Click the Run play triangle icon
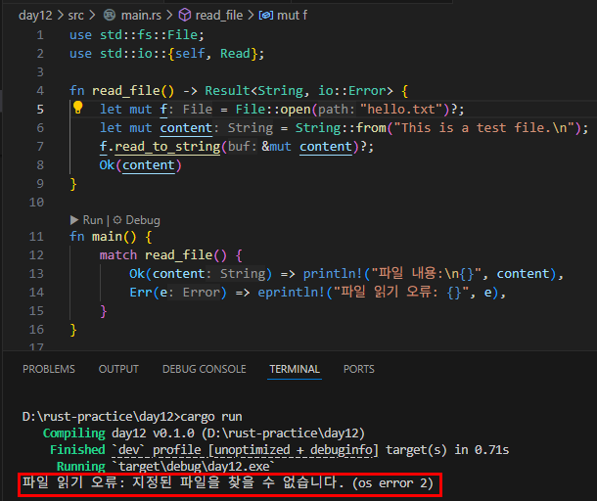Screen dimensions: 597x501 click(x=74, y=220)
